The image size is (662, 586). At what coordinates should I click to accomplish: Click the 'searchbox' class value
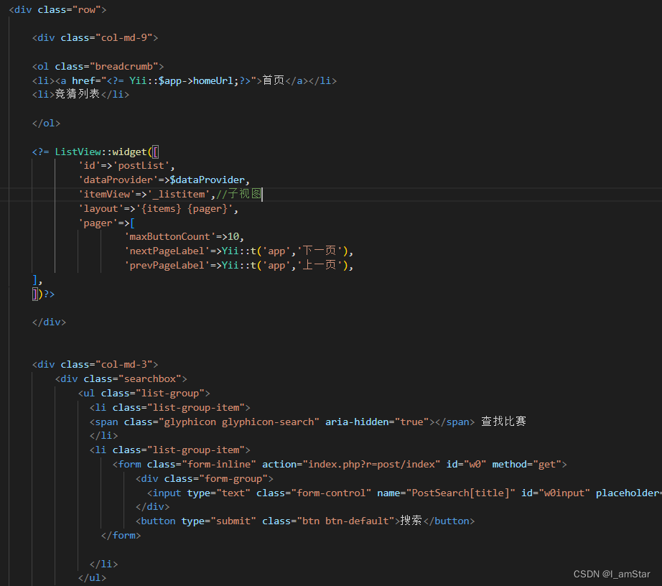pyautogui.click(x=150, y=379)
